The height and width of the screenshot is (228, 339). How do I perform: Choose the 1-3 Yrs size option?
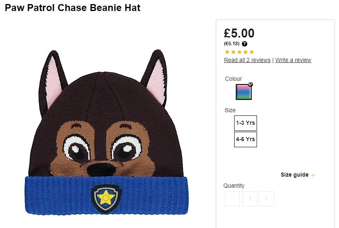[x=246, y=123]
